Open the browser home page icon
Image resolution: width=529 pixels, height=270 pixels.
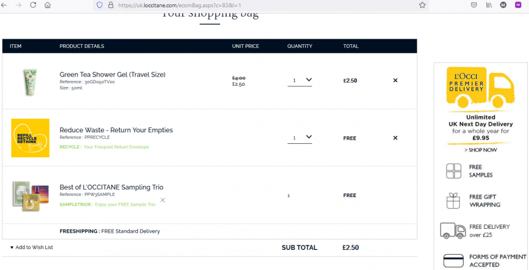coord(48,5)
